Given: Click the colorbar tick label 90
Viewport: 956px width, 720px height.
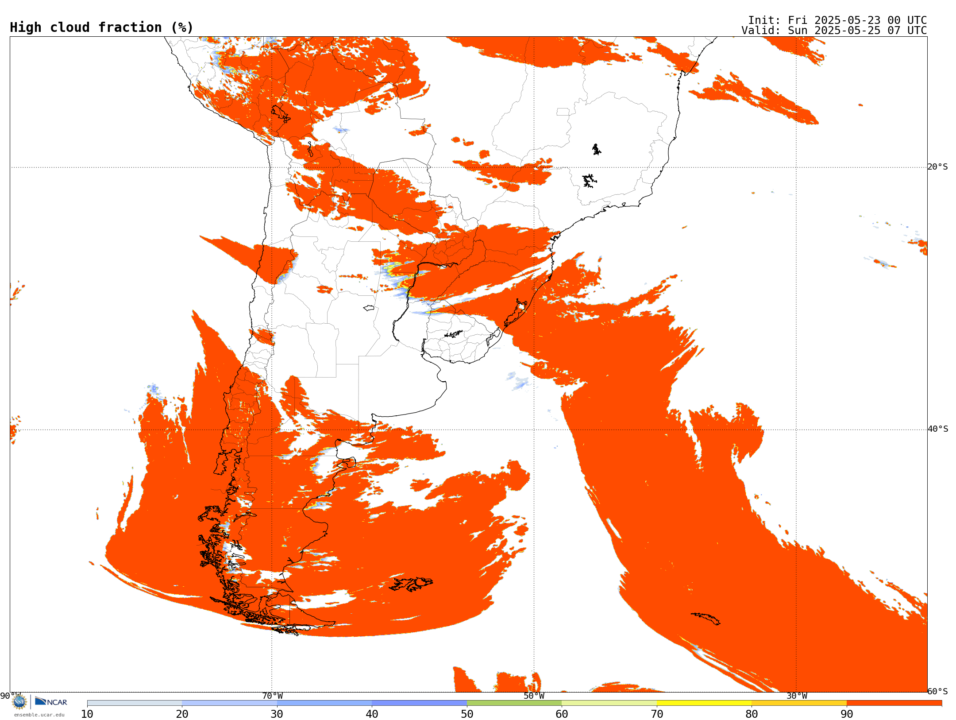Looking at the screenshot, I should (x=847, y=714).
